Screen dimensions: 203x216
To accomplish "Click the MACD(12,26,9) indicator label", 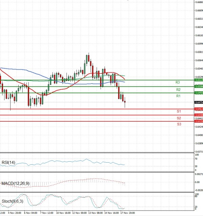I will point(15,183).
